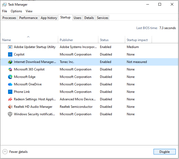Select the Startup tab
Image resolution: width=179 pixels, height=159 pixels.
pyautogui.click(x=65, y=17)
